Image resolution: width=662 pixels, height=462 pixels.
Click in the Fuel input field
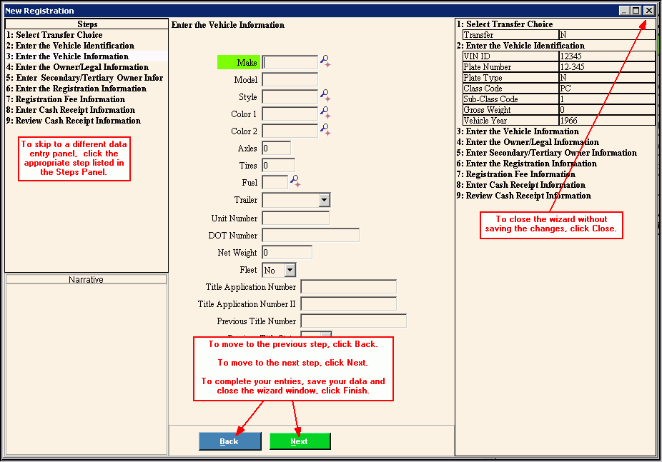click(275, 183)
